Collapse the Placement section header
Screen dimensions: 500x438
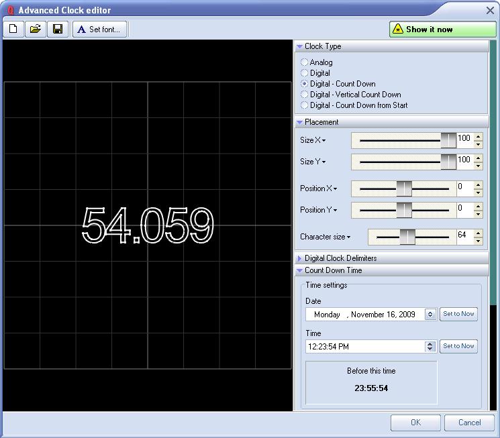[321, 122]
